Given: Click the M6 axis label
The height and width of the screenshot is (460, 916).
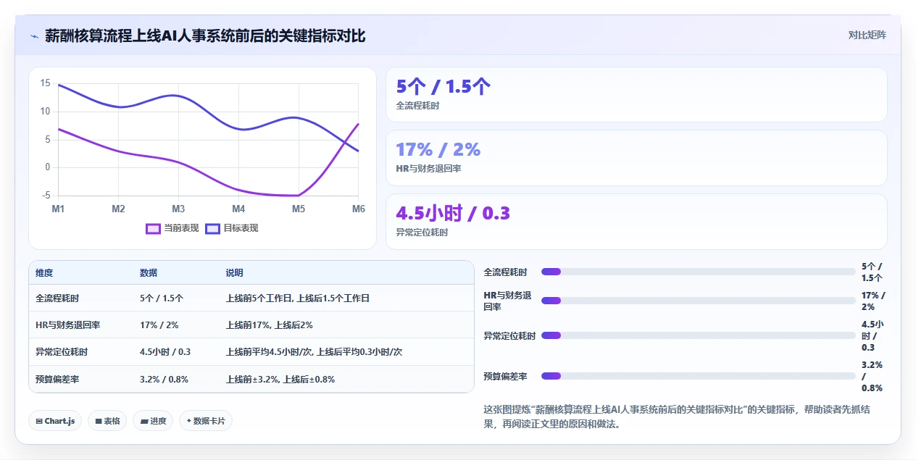Looking at the screenshot, I should tap(359, 209).
